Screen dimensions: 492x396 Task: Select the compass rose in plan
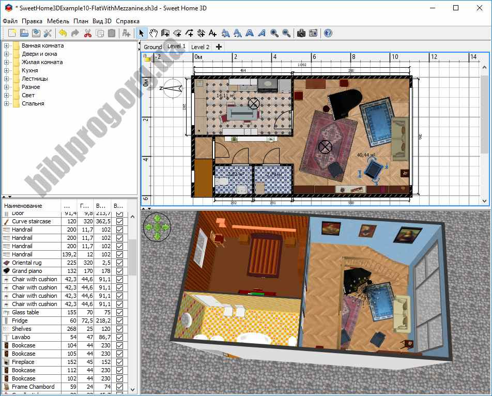(172, 88)
